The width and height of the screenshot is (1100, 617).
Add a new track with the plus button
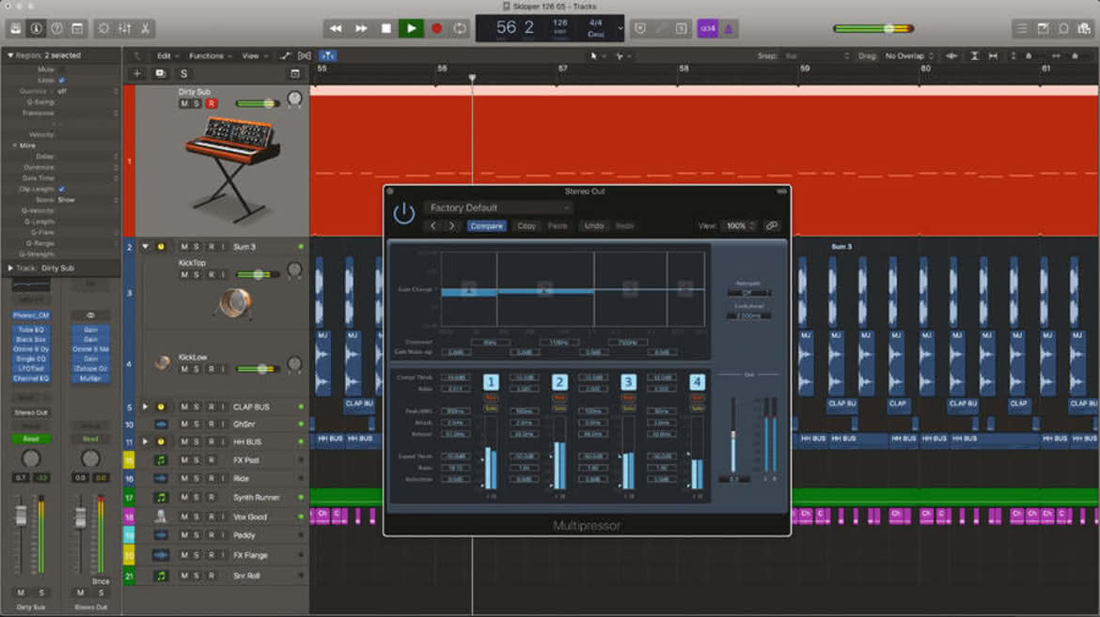137,73
